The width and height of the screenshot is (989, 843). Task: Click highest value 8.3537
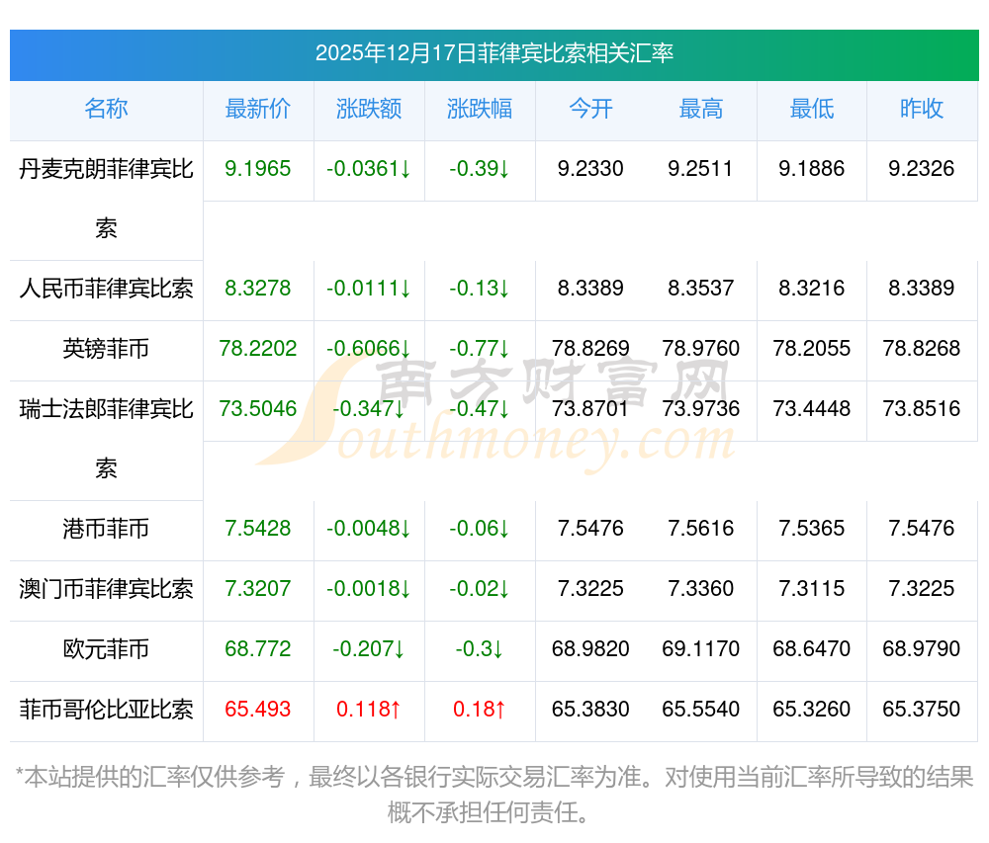(701, 289)
